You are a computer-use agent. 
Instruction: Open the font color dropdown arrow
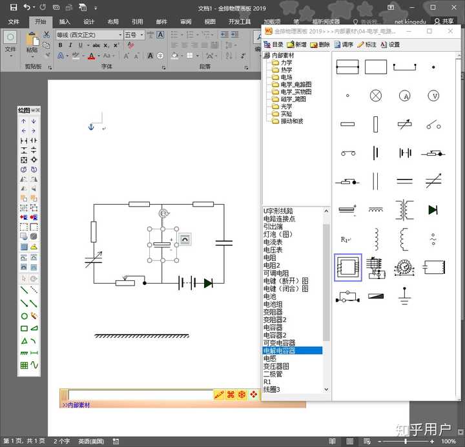(x=99, y=56)
